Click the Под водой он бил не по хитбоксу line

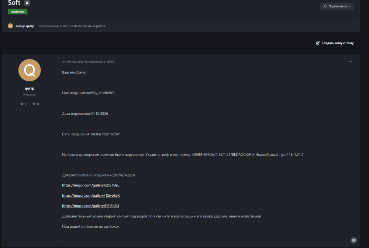point(91,227)
